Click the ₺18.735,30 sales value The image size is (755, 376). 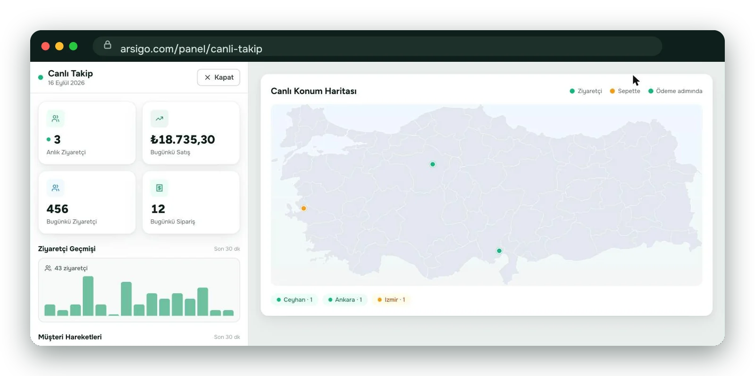tap(183, 140)
